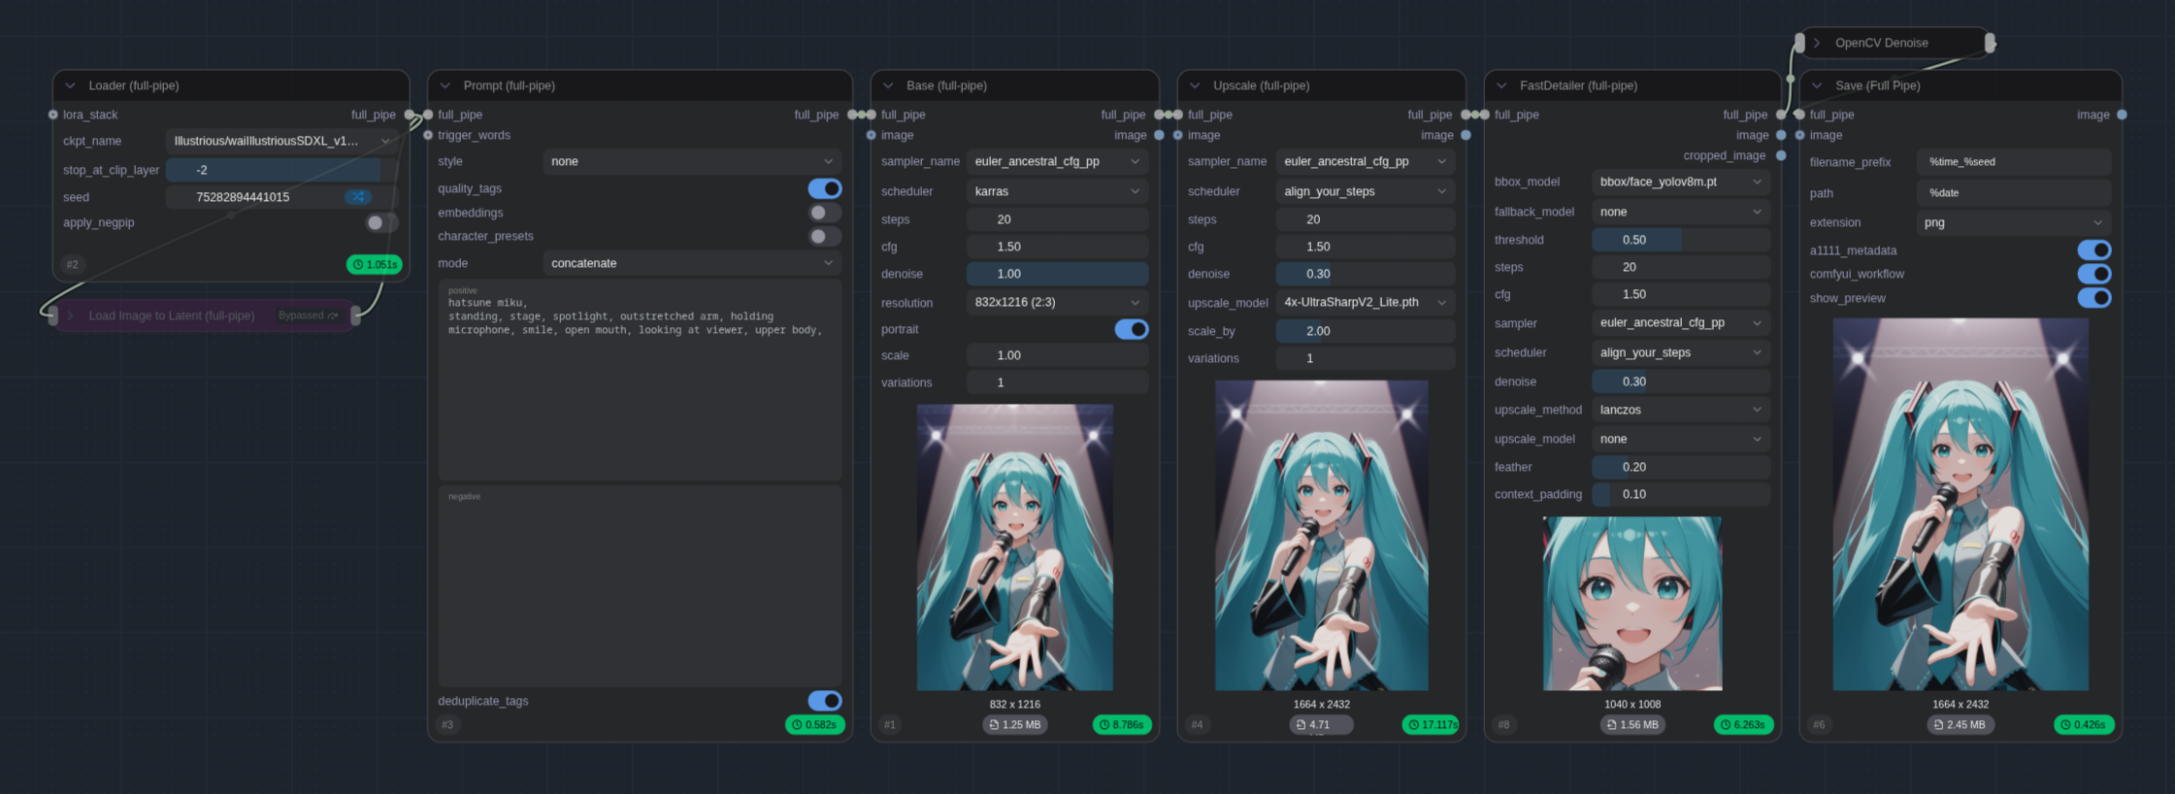The image size is (2175, 794).
Task: Collapse the Base (full-pipe) node
Action: click(x=888, y=85)
